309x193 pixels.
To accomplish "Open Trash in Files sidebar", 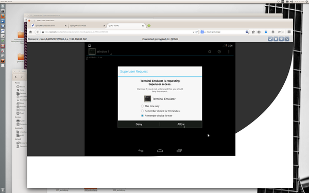I will point(20,113).
